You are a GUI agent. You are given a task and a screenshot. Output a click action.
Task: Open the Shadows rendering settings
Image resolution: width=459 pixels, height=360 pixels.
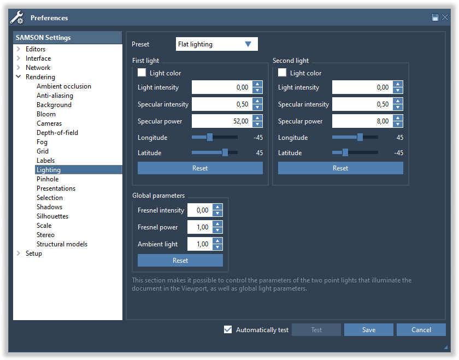pyautogui.click(x=49, y=206)
